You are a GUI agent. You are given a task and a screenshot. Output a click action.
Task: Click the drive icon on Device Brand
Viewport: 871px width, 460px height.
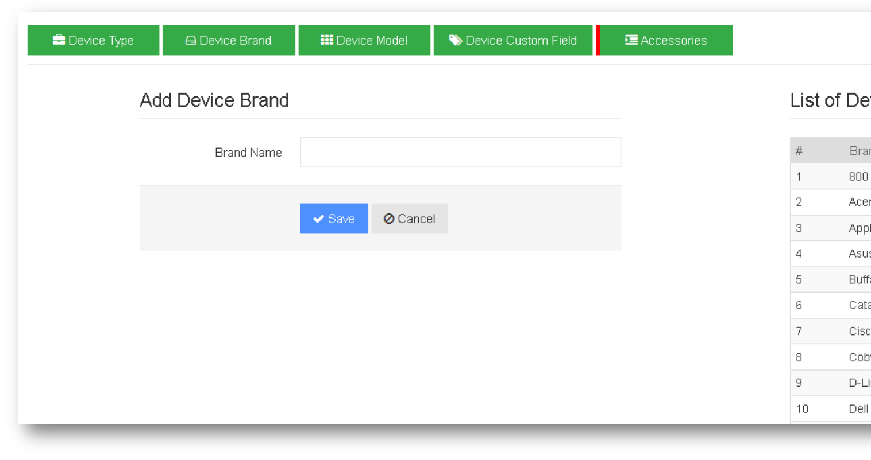[x=191, y=40]
